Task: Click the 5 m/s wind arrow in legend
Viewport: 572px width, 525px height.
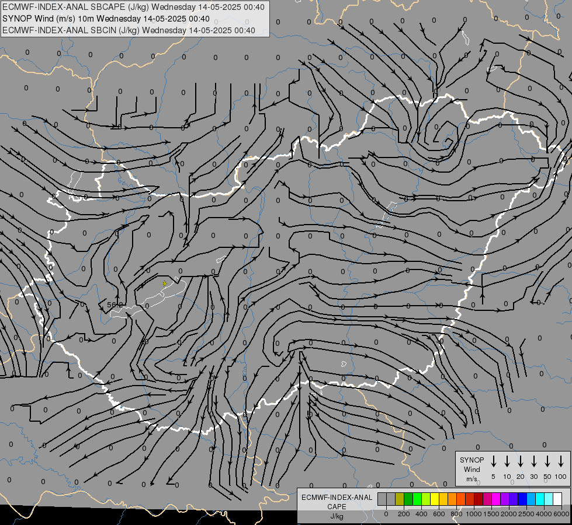Action: coord(493,461)
